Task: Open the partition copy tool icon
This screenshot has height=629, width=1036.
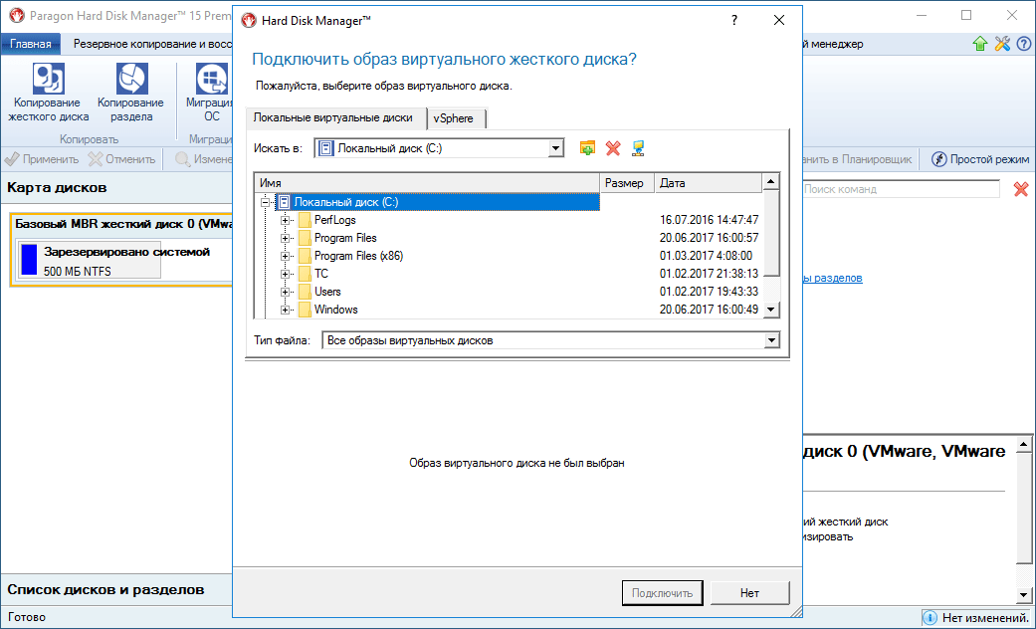Action: click(130, 80)
